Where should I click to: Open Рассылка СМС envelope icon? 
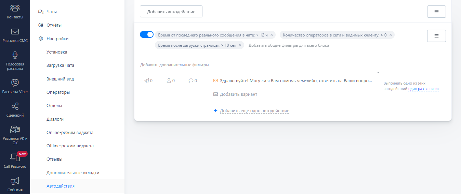point(15,32)
